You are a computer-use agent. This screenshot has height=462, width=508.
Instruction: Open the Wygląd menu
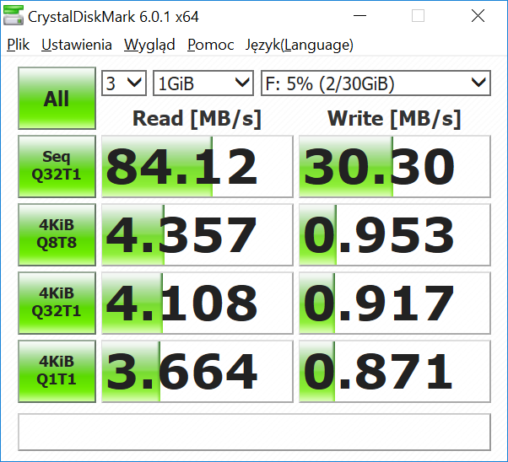(x=149, y=46)
